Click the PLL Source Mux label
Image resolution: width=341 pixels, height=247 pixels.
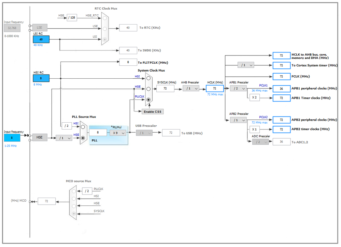(x=84, y=117)
